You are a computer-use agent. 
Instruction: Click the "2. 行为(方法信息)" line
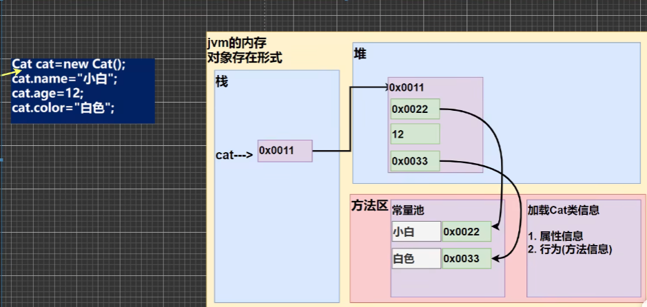point(570,249)
